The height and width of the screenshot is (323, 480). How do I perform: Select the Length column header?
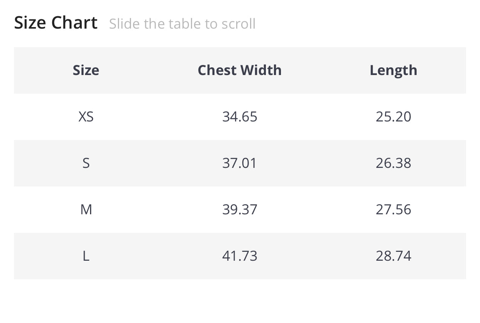[393, 70]
